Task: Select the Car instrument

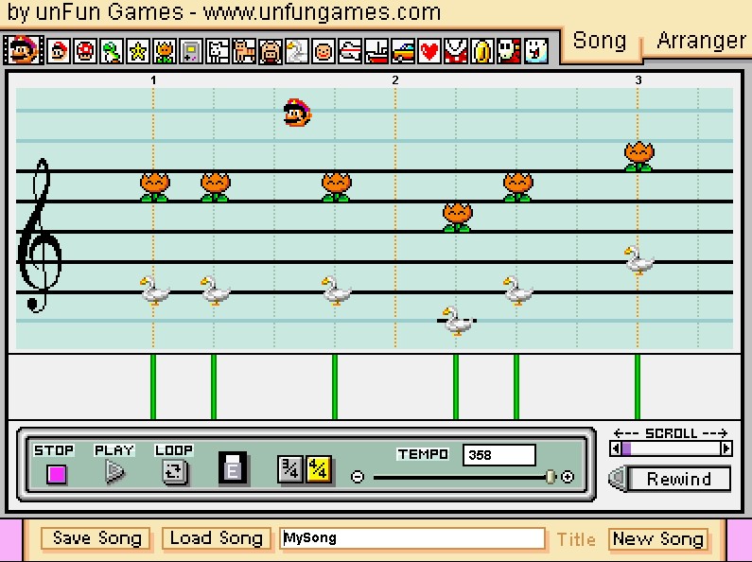Action: coord(402,51)
